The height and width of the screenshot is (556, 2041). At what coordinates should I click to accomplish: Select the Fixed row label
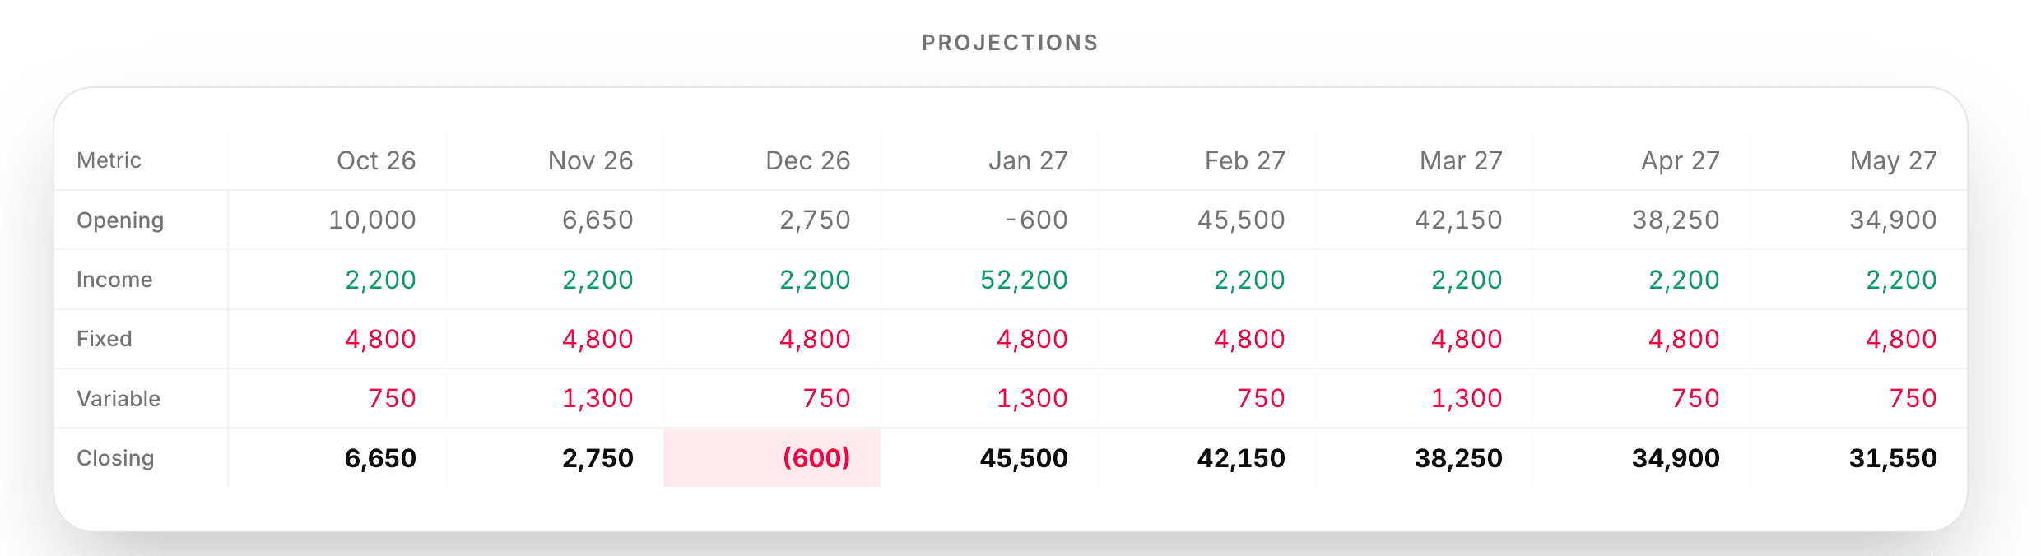pos(105,339)
